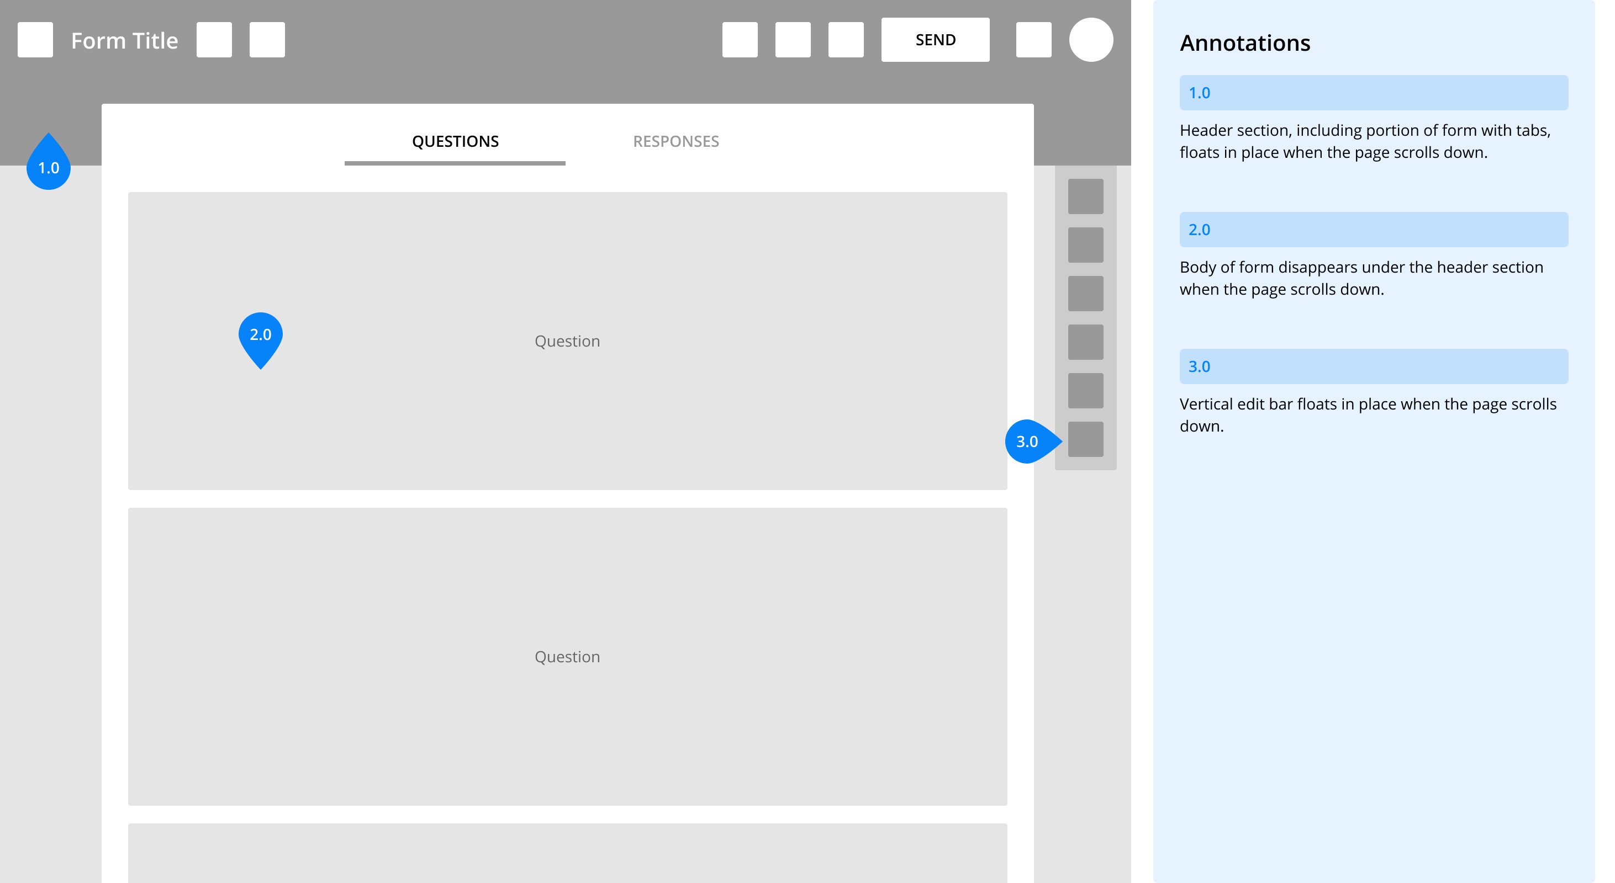Switch to the RESPONSES tab
Viewport: 1615px width, 883px height.
click(x=676, y=141)
